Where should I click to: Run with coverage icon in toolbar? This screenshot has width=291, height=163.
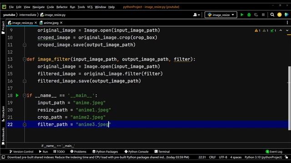(x=256, y=15)
